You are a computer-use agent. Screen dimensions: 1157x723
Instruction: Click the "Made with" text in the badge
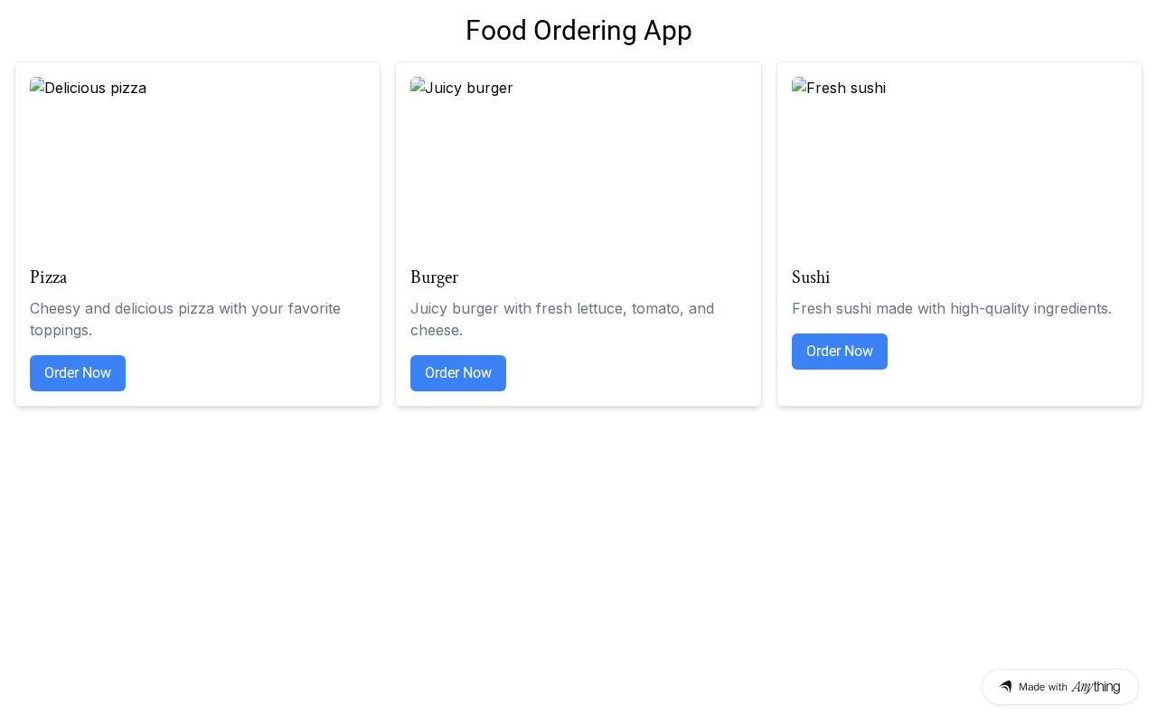(x=1043, y=687)
